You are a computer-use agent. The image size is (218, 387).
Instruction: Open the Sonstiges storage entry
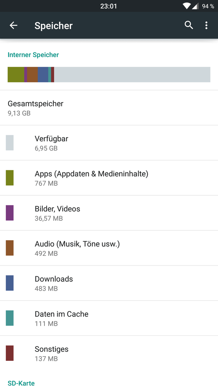click(109, 353)
